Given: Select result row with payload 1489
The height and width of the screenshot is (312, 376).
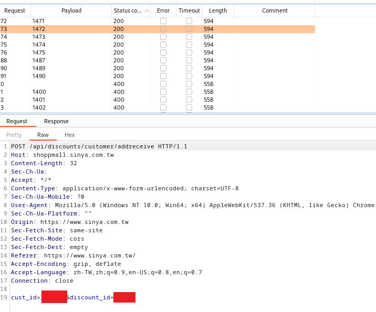Looking at the screenshot, I should click(158, 68).
